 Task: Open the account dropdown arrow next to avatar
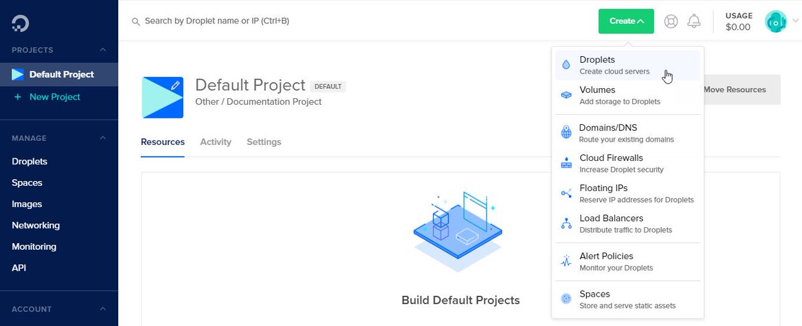795,21
